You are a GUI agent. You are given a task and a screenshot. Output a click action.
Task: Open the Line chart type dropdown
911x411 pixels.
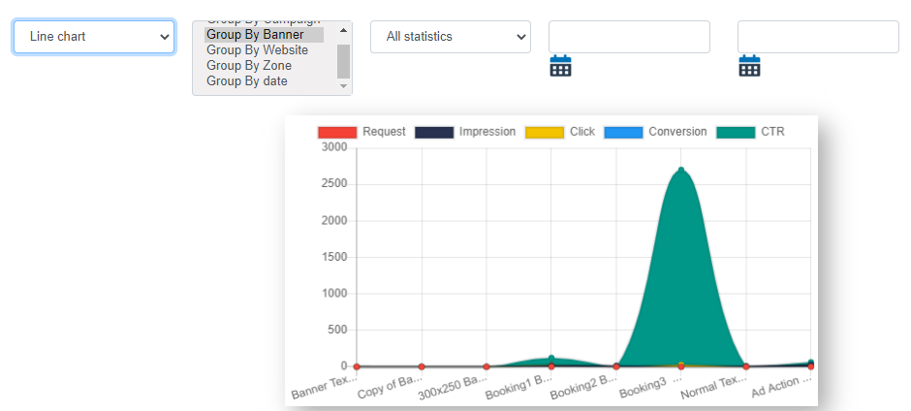click(x=94, y=37)
